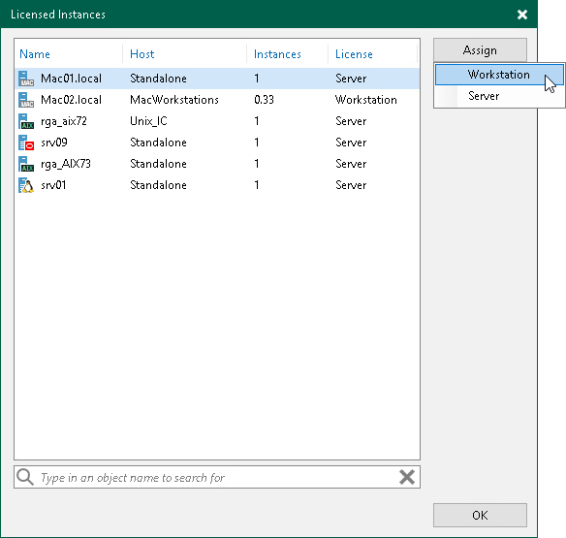This screenshot has width=566, height=538.
Task: Close the Licensed Instances dialog
Action: point(522,15)
